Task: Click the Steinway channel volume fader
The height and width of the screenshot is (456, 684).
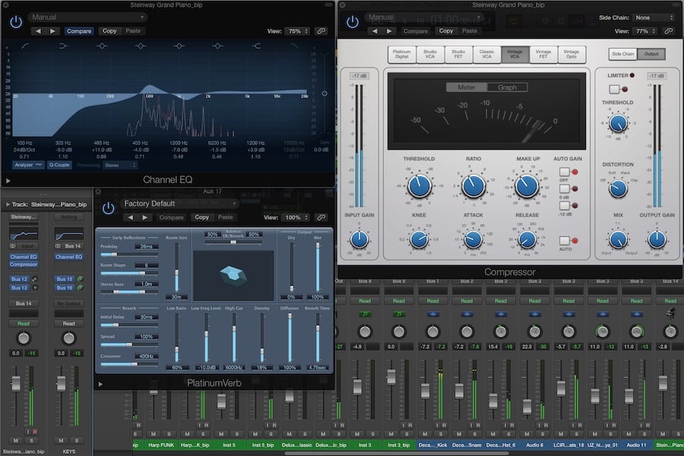Action: tap(16, 384)
